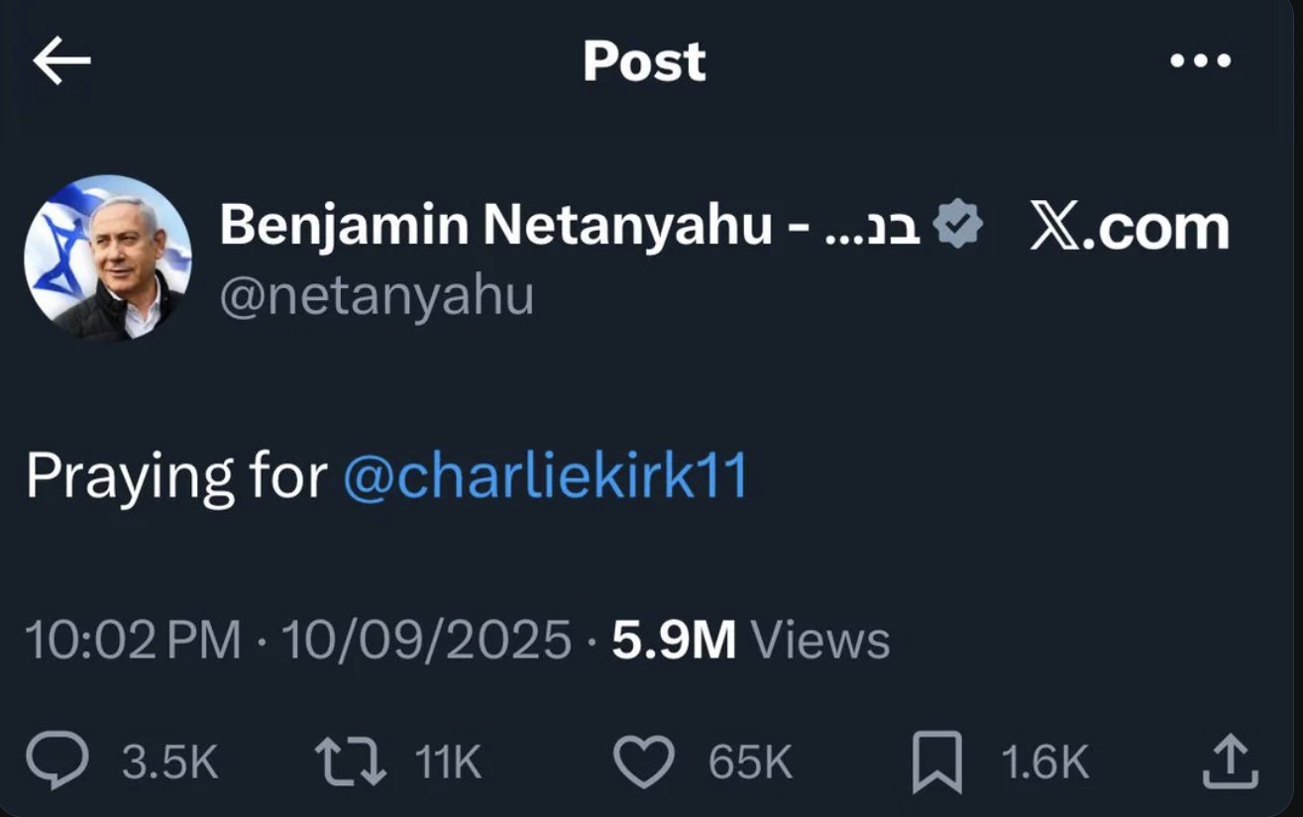Click the profile avatar photo
The width and height of the screenshot is (1303, 817).
point(107,257)
